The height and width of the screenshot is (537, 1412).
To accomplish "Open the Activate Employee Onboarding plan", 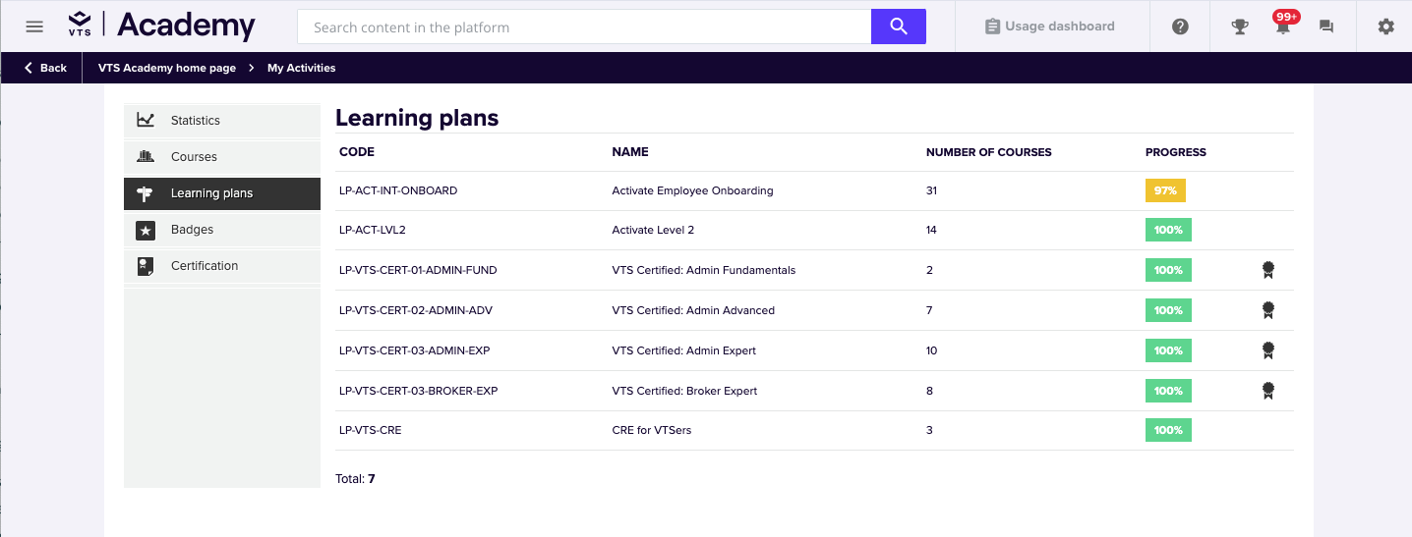I will coord(692,190).
